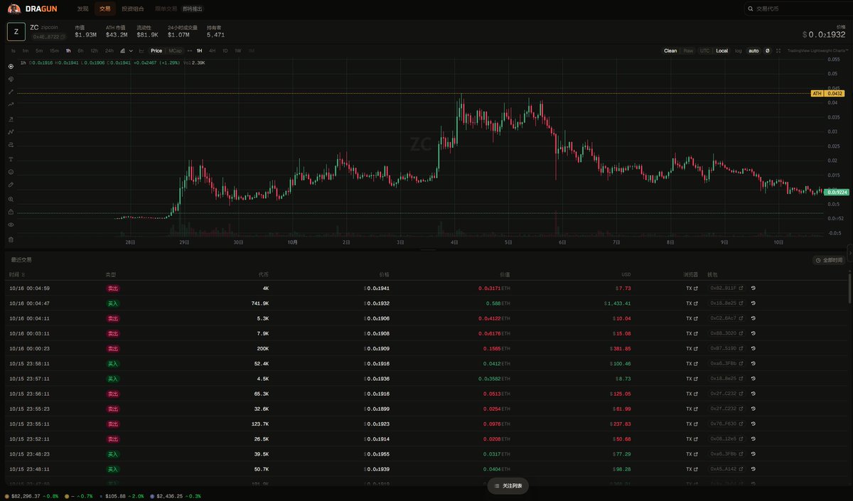Sort trades by time column
This screenshot has width=853, height=501.
pos(17,274)
